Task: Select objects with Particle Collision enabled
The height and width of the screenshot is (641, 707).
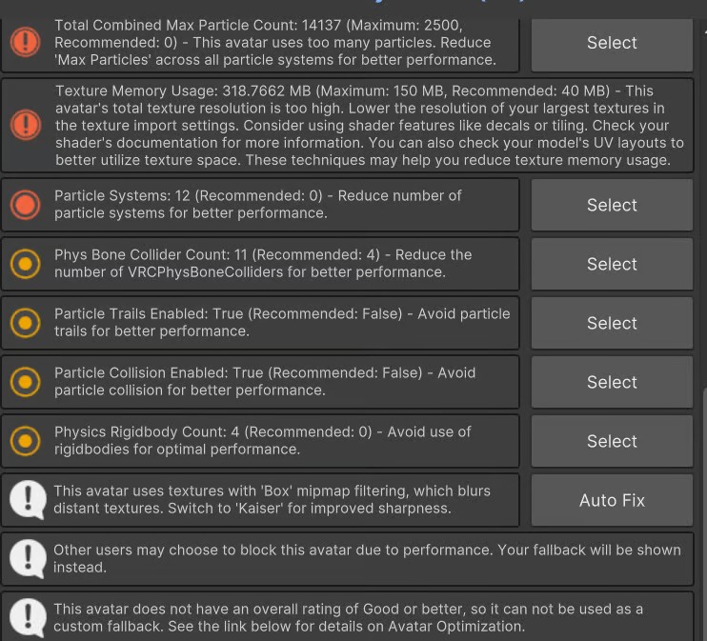Action: coord(612,382)
